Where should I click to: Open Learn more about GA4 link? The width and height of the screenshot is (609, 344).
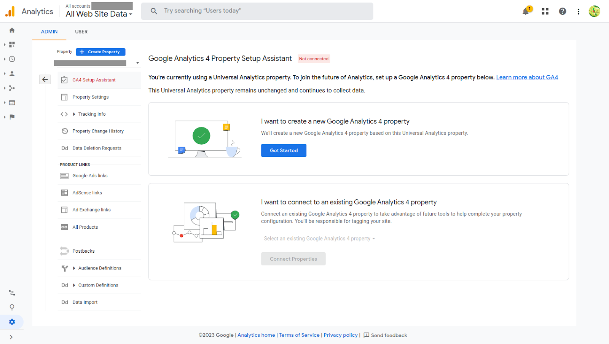(527, 77)
